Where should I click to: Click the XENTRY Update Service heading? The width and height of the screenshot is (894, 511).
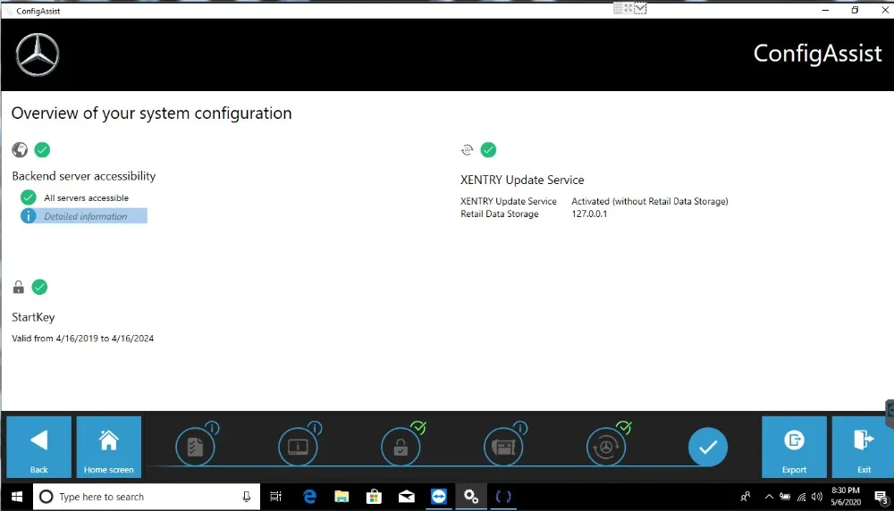tap(522, 180)
